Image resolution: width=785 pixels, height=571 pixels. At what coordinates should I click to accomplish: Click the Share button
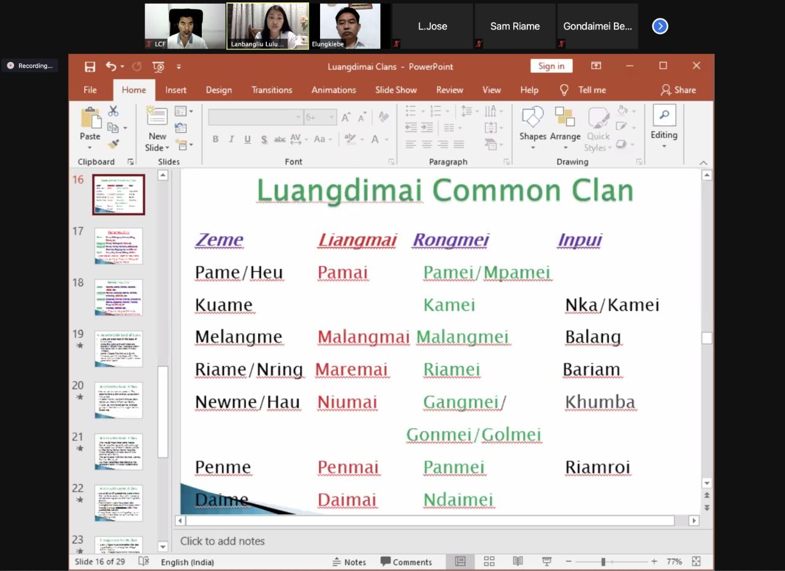678,90
